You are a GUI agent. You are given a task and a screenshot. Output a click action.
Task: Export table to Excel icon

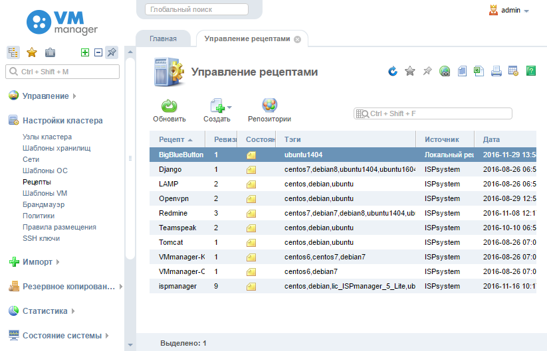pos(479,72)
